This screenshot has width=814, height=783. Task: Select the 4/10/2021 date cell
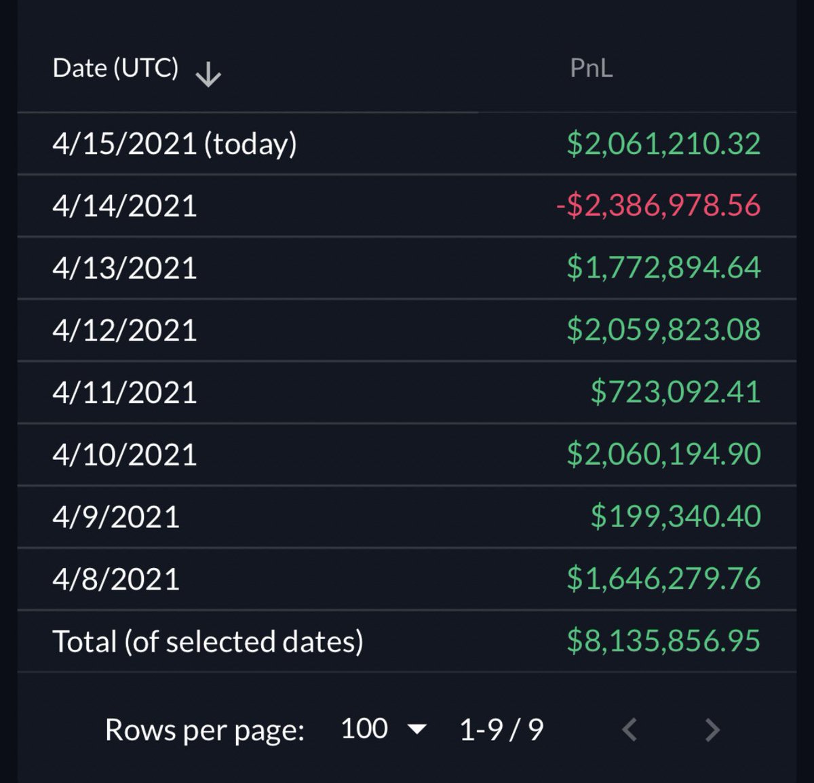point(125,455)
